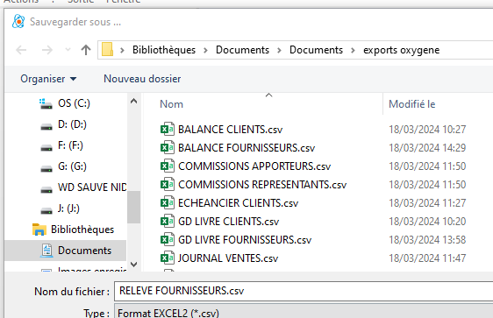Go up one folder level arrow
The height and width of the screenshot is (318, 493).
click(86, 50)
